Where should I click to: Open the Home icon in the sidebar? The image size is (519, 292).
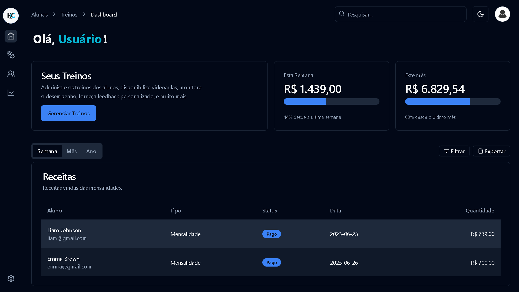(x=11, y=36)
